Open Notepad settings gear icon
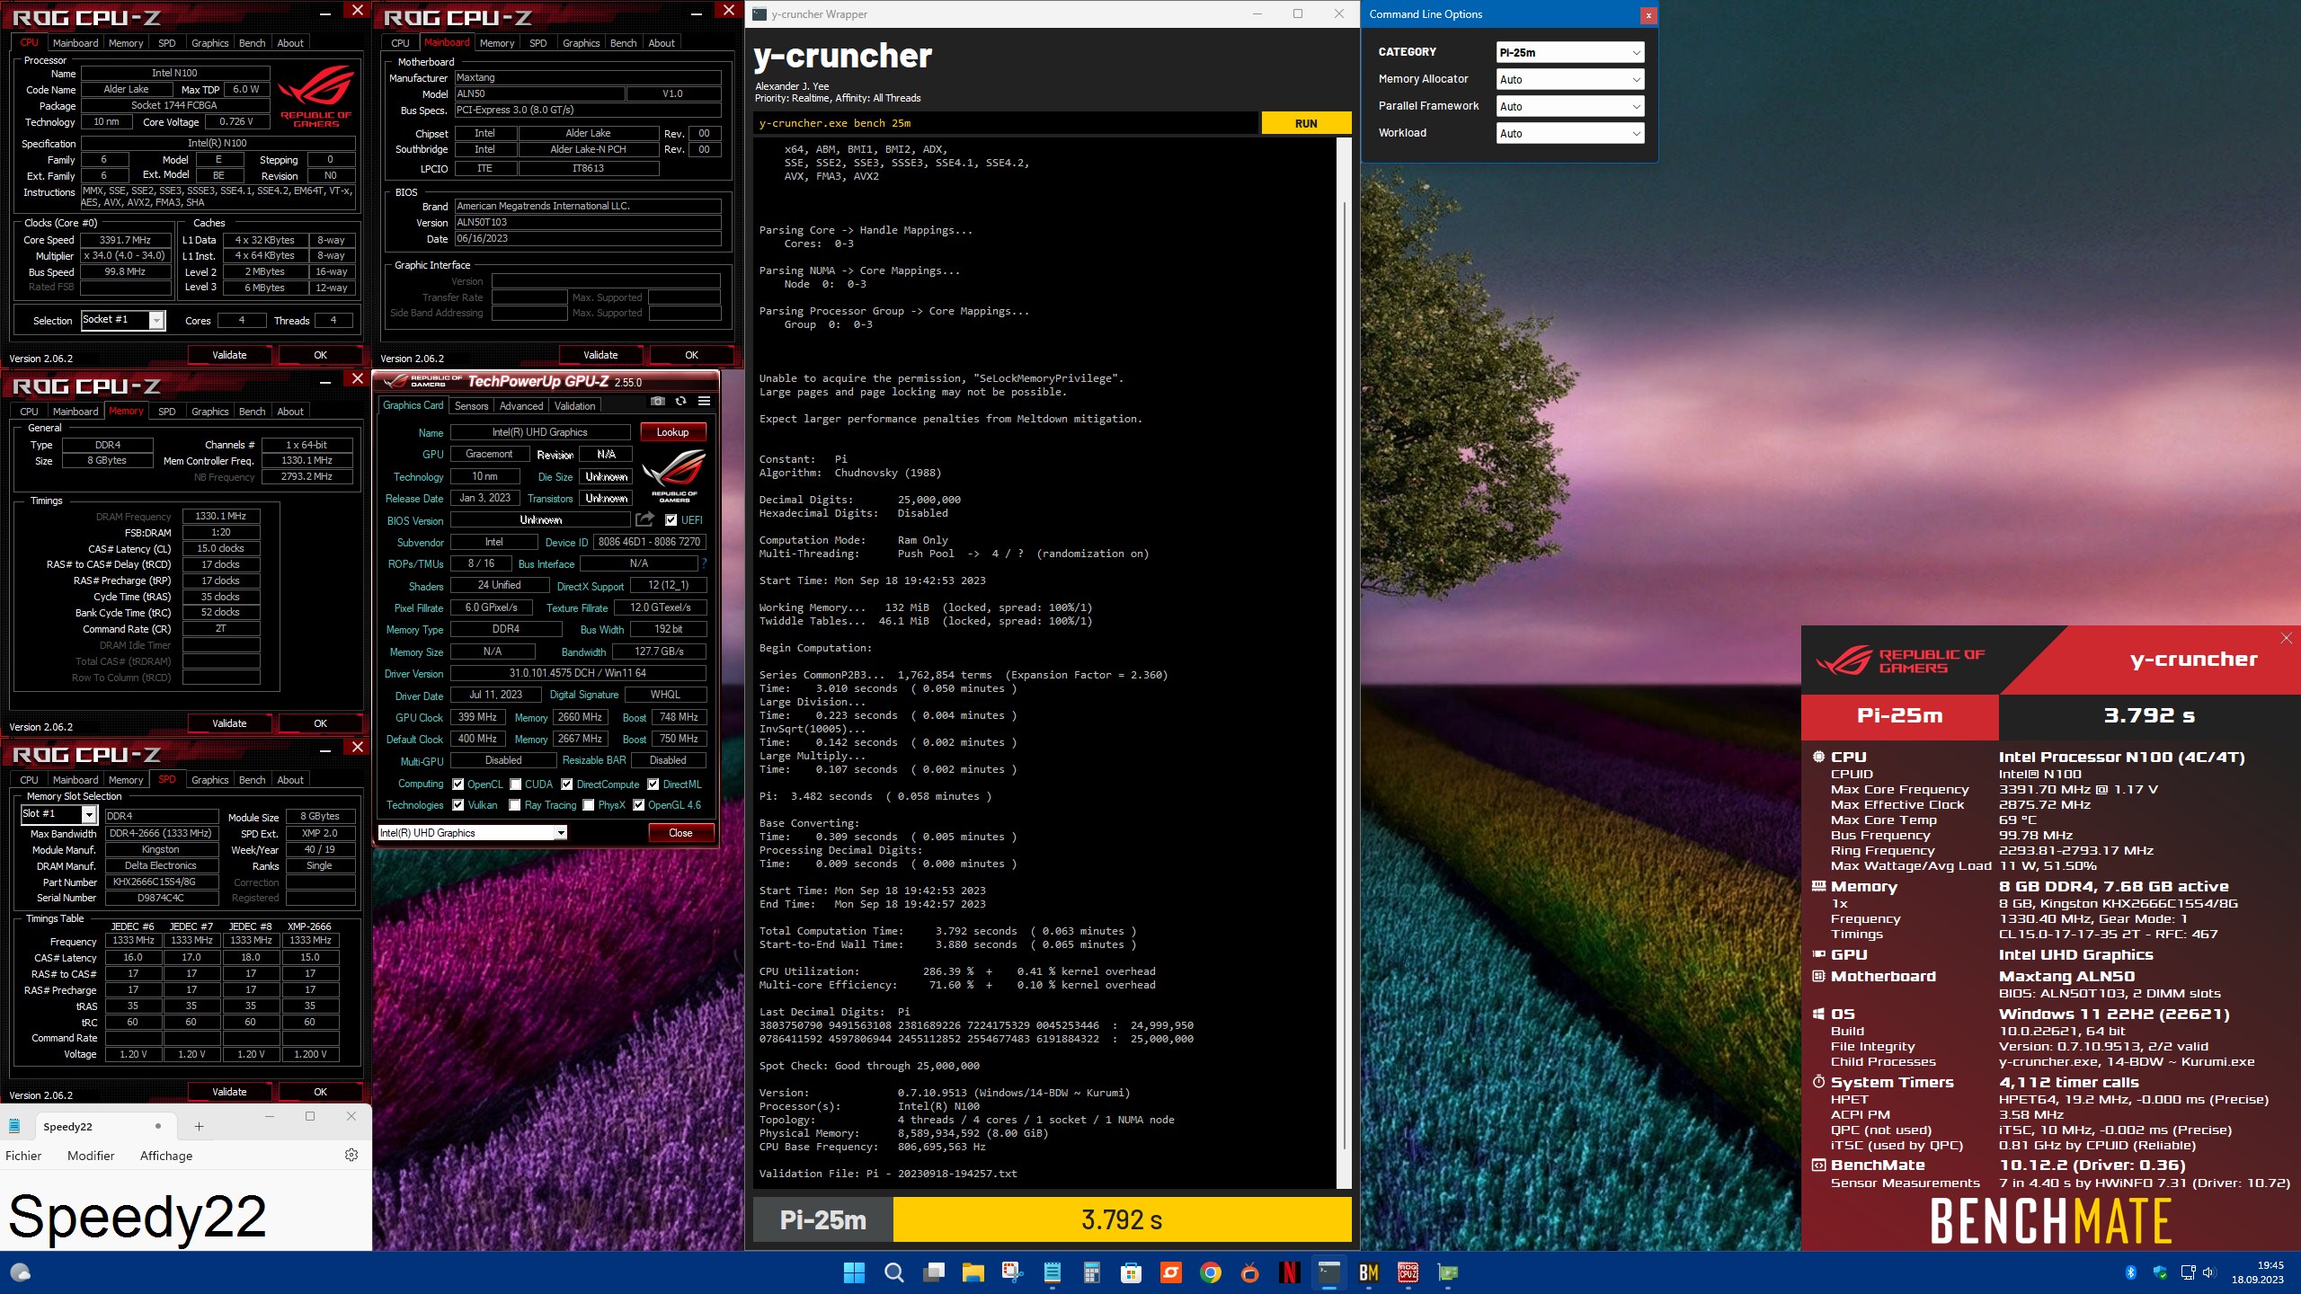2301x1294 pixels. pyautogui.click(x=351, y=1155)
